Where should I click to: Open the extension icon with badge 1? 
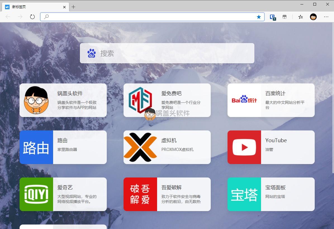[x=273, y=17]
